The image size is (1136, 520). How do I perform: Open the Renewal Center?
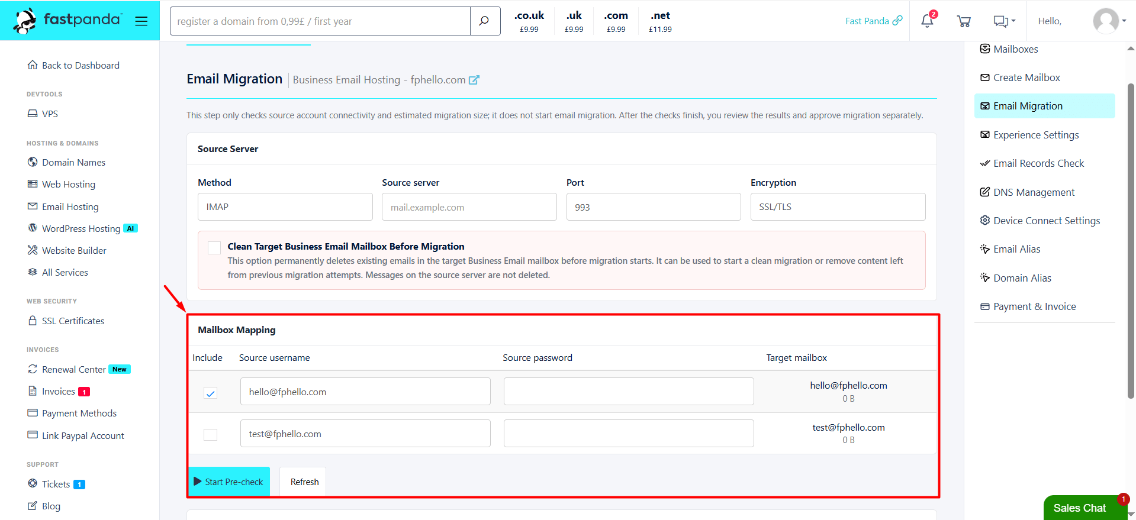pyautogui.click(x=79, y=369)
